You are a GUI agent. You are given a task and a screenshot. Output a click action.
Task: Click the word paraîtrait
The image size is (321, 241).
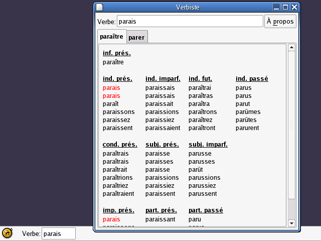click(x=115, y=170)
